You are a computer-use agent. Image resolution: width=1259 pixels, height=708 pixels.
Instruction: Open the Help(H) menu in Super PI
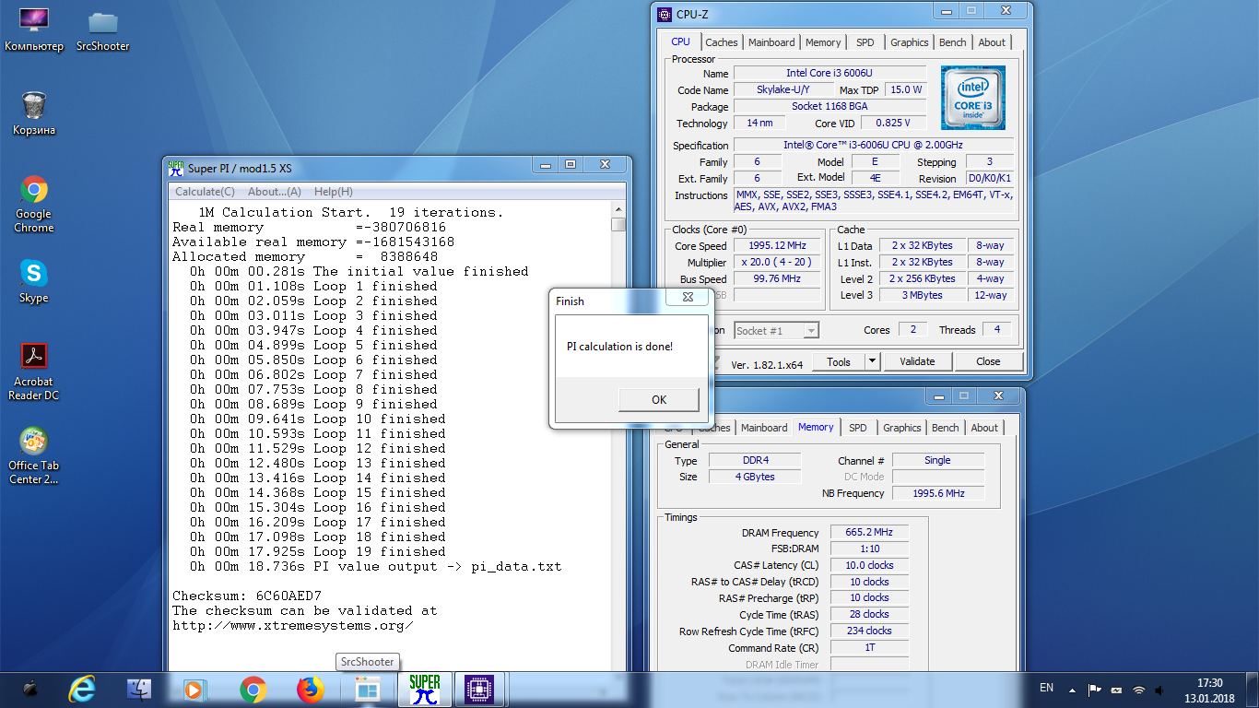tap(334, 192)
